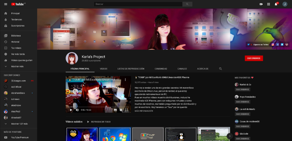Click the Buscar search field
This screenshot has height=141, width=292.
pos(138,4)
